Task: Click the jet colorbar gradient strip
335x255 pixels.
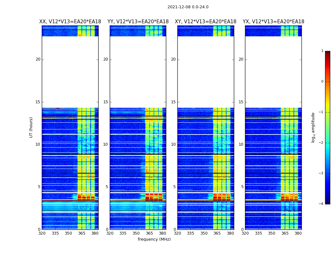Action: click(x=327, y=127)
